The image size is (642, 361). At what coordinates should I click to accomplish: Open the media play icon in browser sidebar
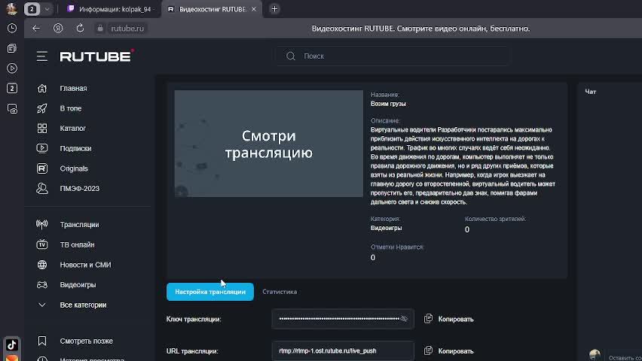click(12, 68)
